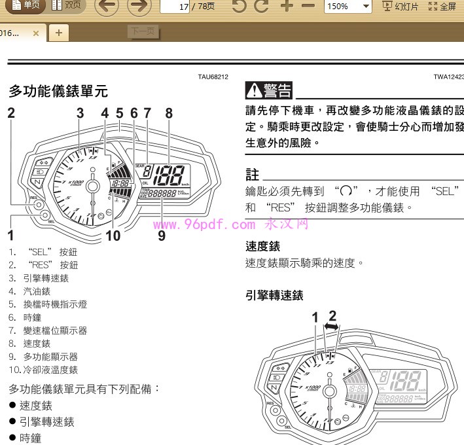Go to previous page with left arrow
464x445 pixels.
point(107,7)
